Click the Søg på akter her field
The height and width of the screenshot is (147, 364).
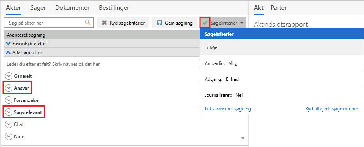click(x=49, y=23)
